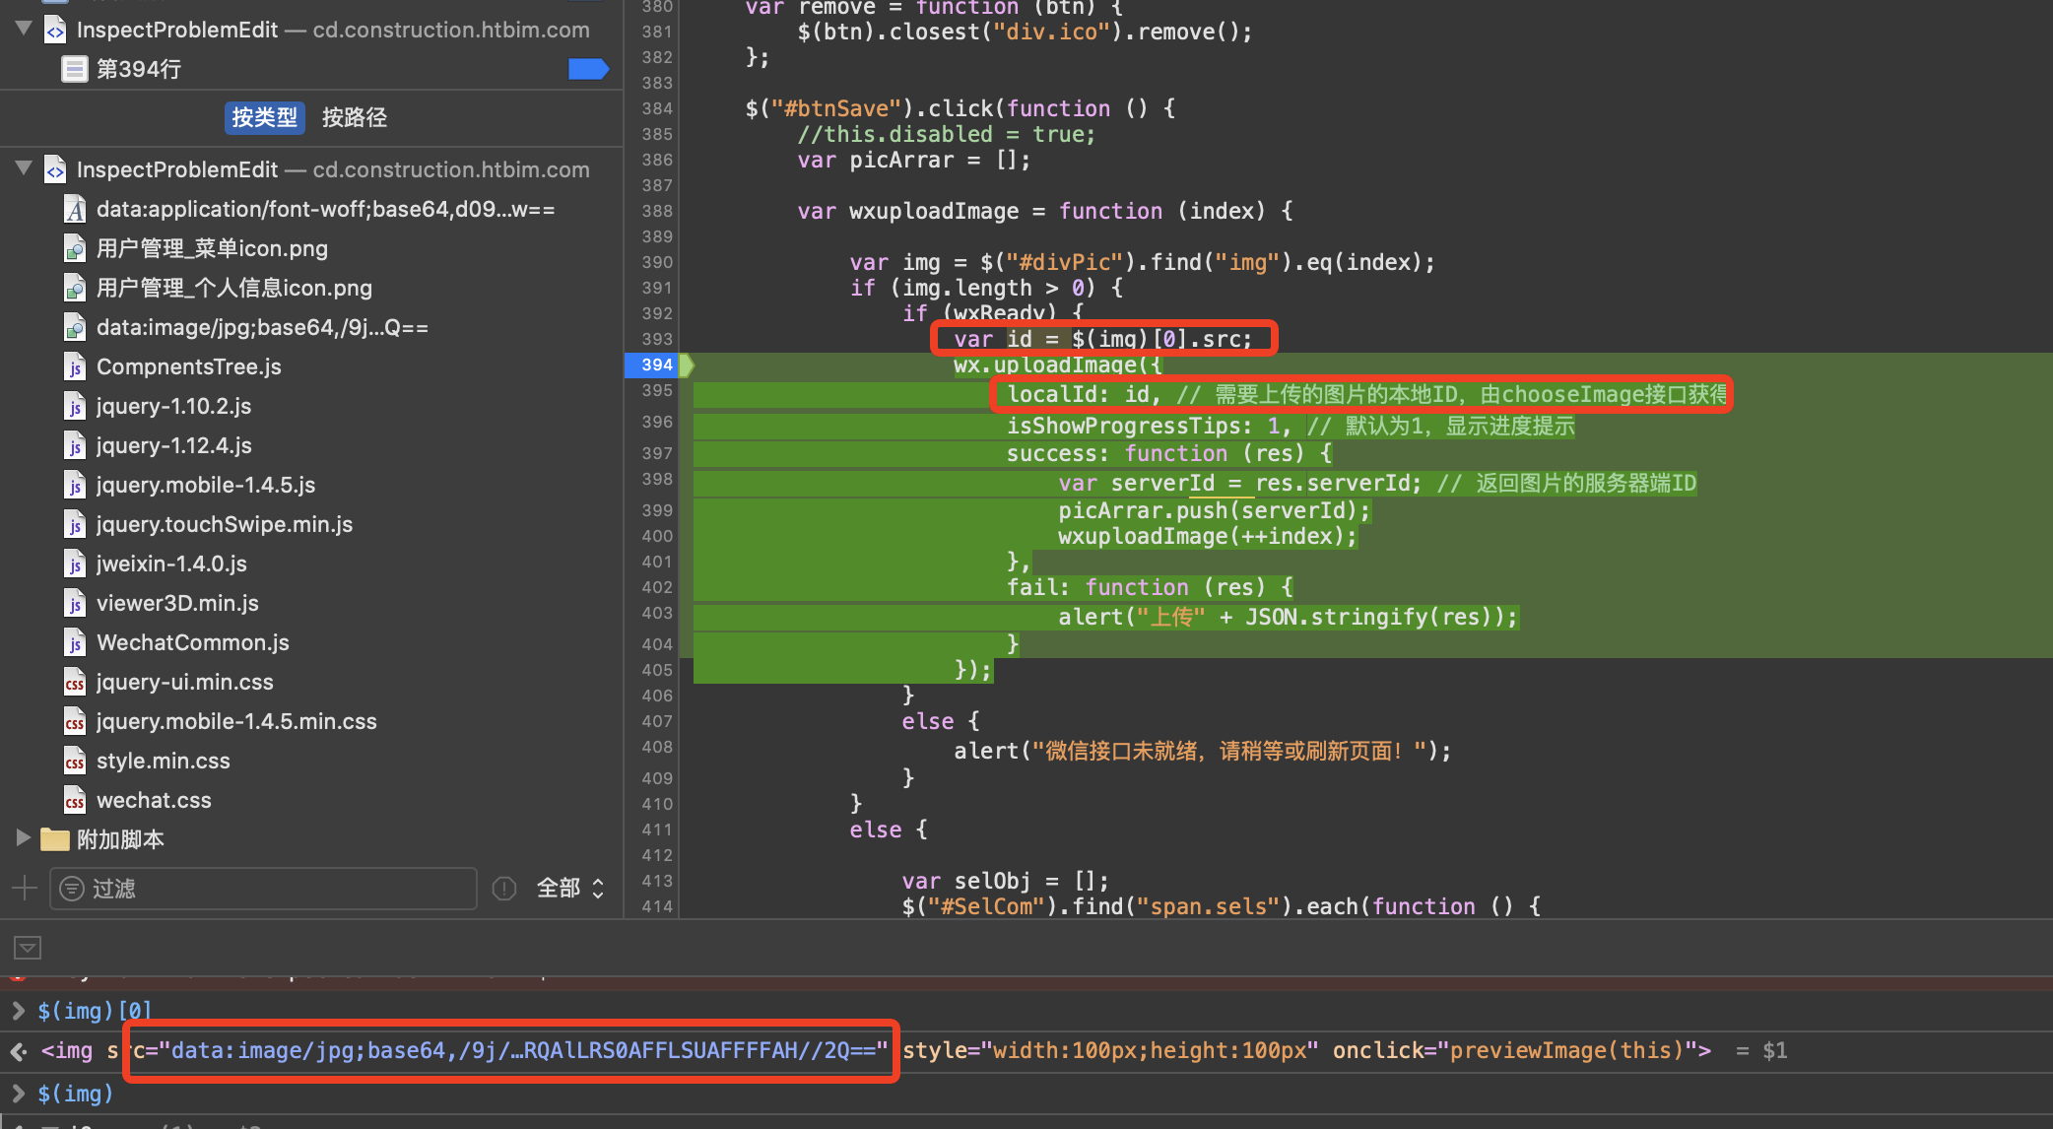2053x1129 pixels.
Task: Collapse the InspectProblemEdit resource tree
Action: [24, 168]
